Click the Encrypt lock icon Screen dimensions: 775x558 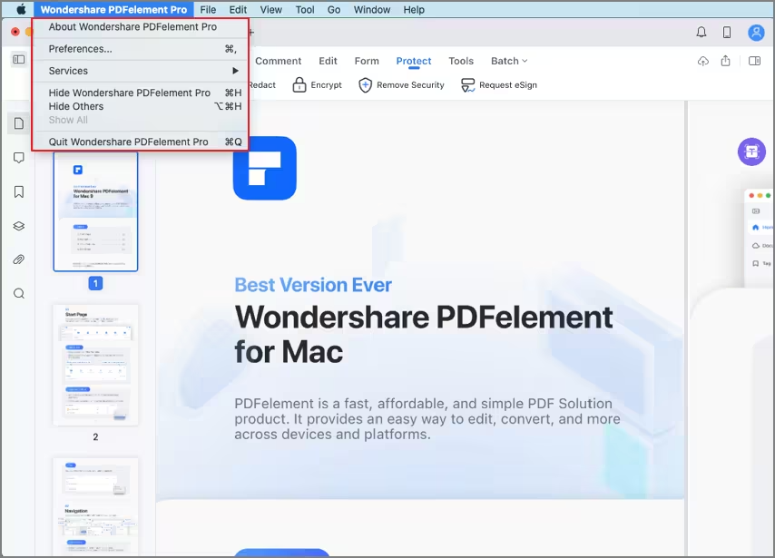coord(299,85)
